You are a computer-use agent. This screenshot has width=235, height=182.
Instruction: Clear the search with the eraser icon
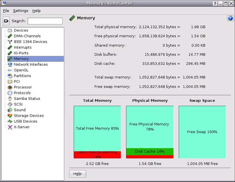tap(6, 21)
